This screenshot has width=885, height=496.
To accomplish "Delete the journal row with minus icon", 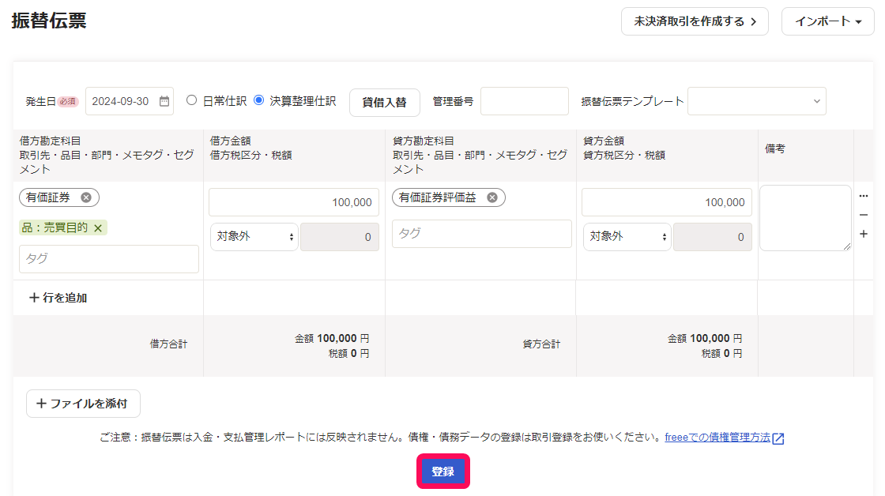I will [x=864, y=215].
